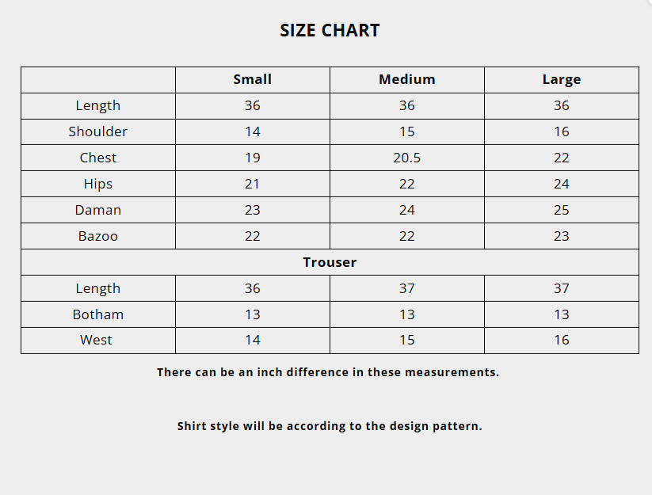Click the inch difference measurement note

328,372
